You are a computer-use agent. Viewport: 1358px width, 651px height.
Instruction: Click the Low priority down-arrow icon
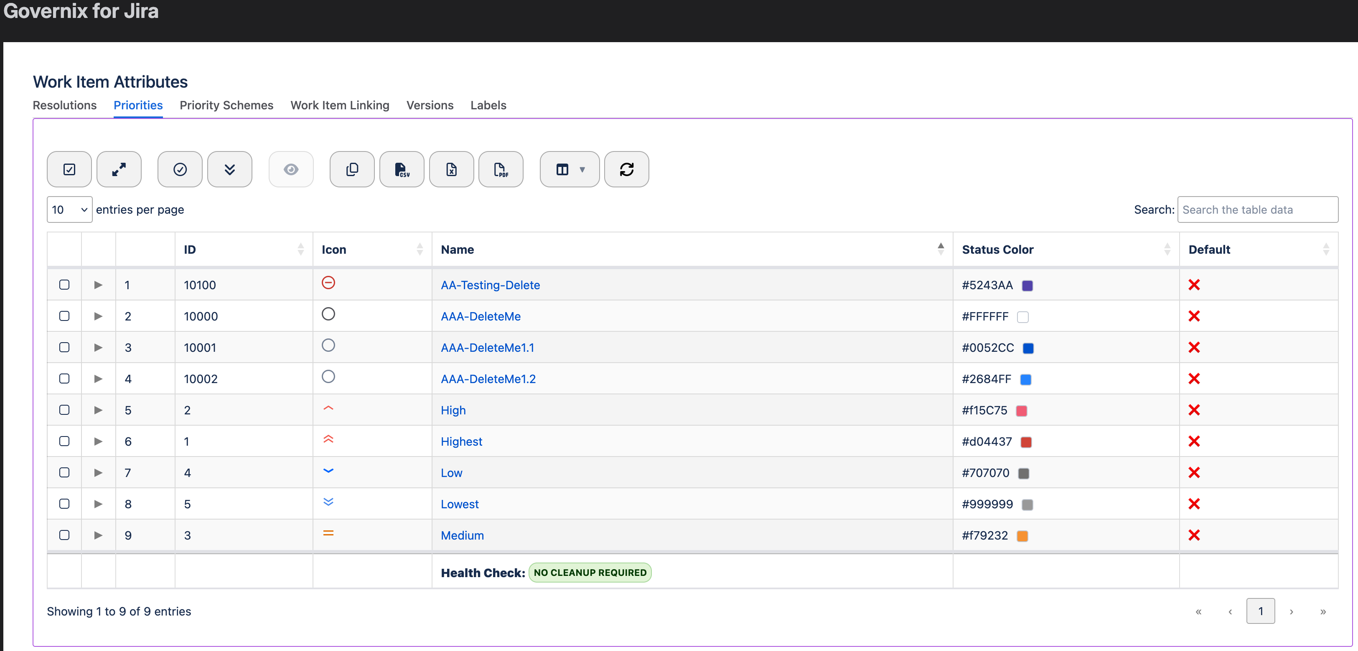point(328,471)
